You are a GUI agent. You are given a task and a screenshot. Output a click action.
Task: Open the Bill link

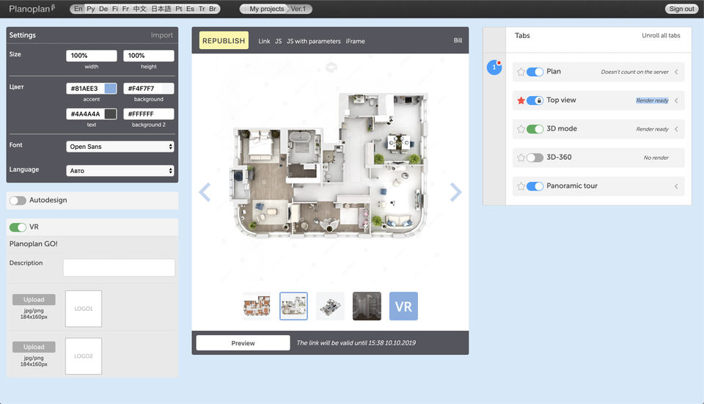(x=458, y=40)
